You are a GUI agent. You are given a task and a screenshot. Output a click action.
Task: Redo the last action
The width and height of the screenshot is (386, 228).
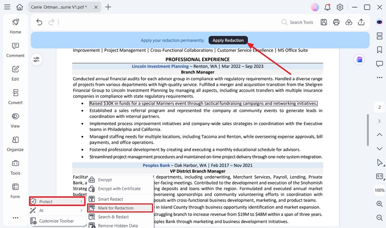pos(51,22)
